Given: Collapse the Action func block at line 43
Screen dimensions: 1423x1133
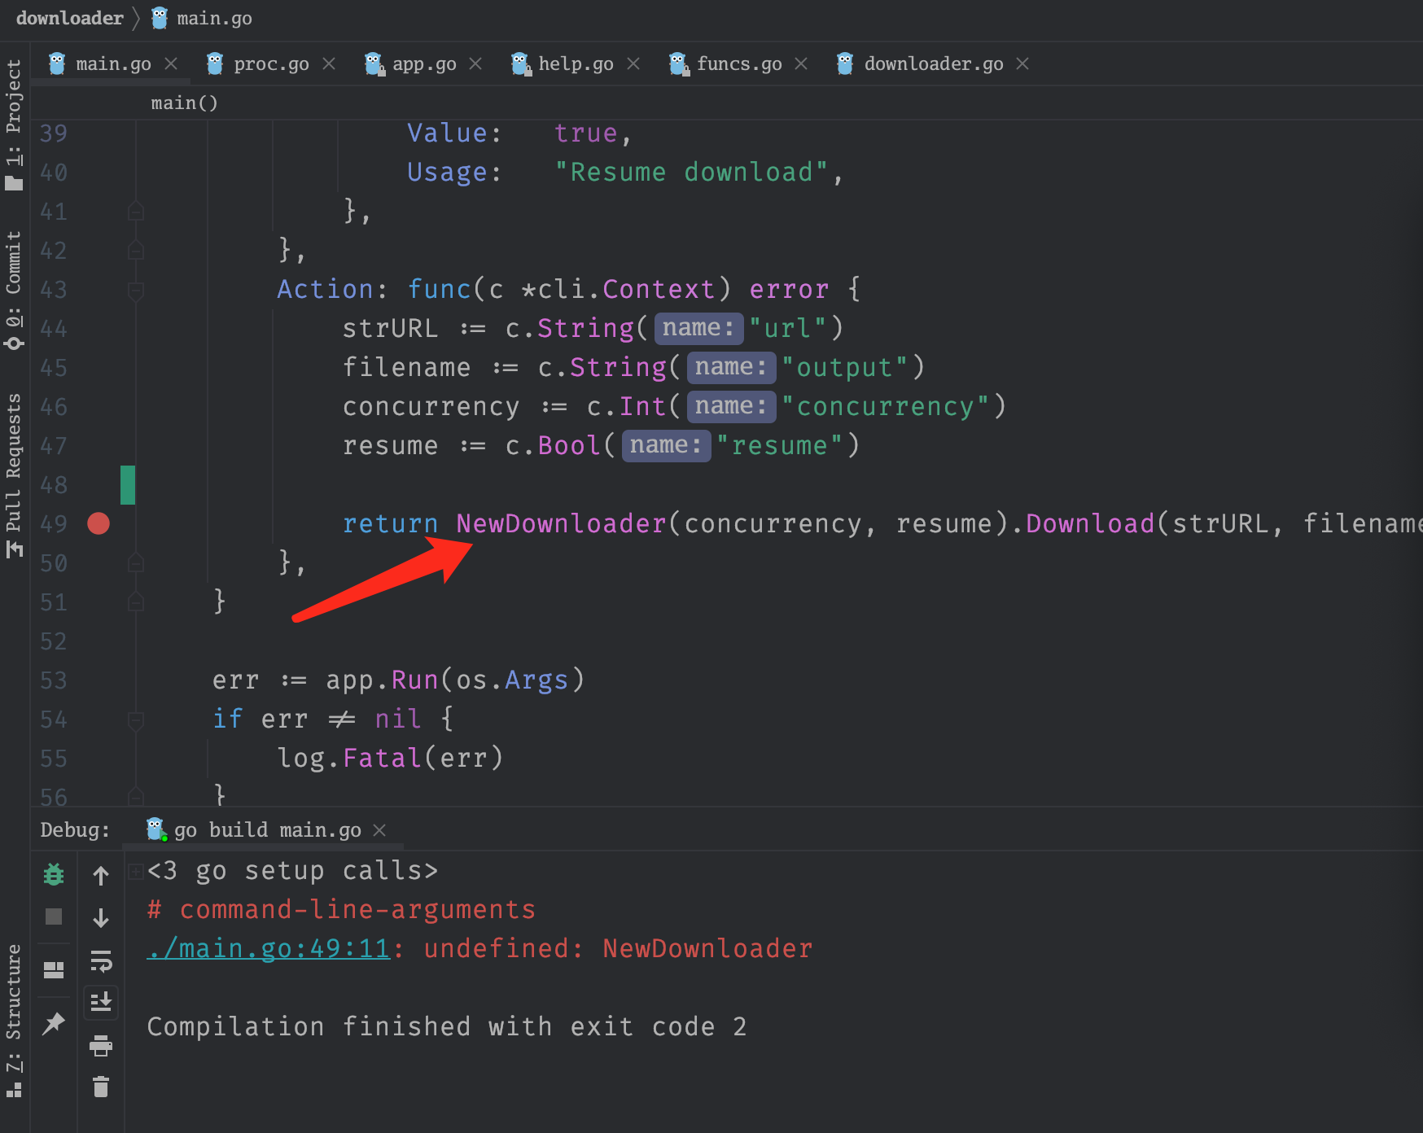Looking at the screenshot, I should click(136, 290).
